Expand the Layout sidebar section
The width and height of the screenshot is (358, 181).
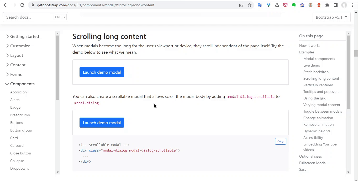[15, 55]
